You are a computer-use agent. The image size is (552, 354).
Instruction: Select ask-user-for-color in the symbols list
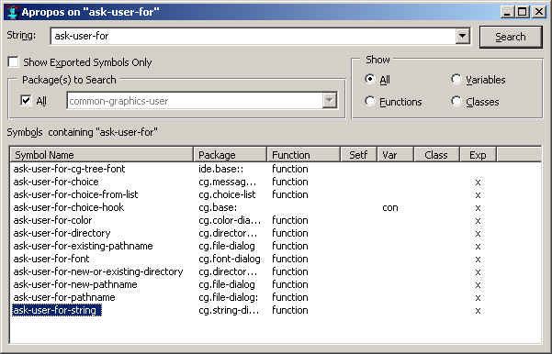click(x=52, y=220)
